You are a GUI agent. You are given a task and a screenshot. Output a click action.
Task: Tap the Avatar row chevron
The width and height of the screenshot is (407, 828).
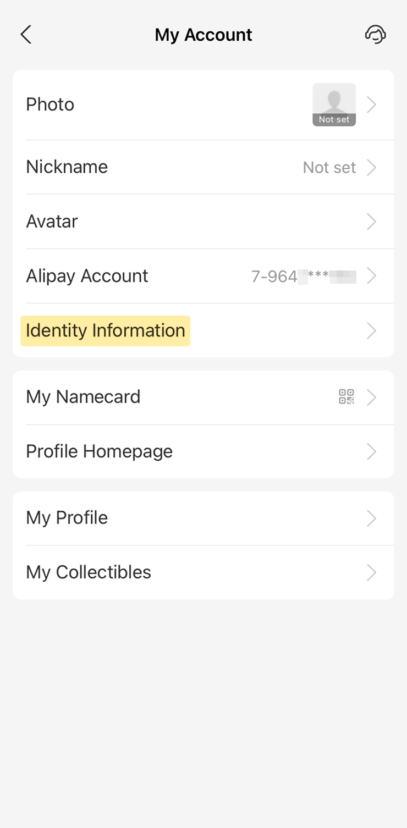(x=372, y=222)
